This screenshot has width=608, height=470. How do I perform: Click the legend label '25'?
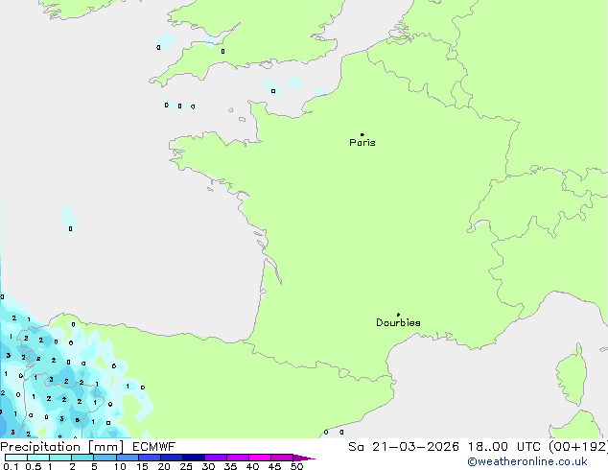[186, 466]
